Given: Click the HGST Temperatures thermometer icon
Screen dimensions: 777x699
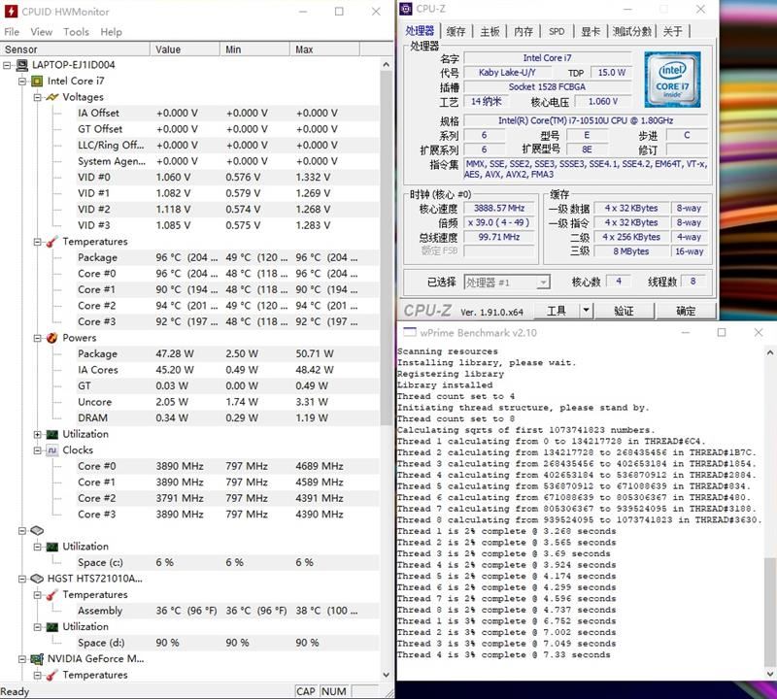Looking at the screenshot, I should tap(52, 595).
